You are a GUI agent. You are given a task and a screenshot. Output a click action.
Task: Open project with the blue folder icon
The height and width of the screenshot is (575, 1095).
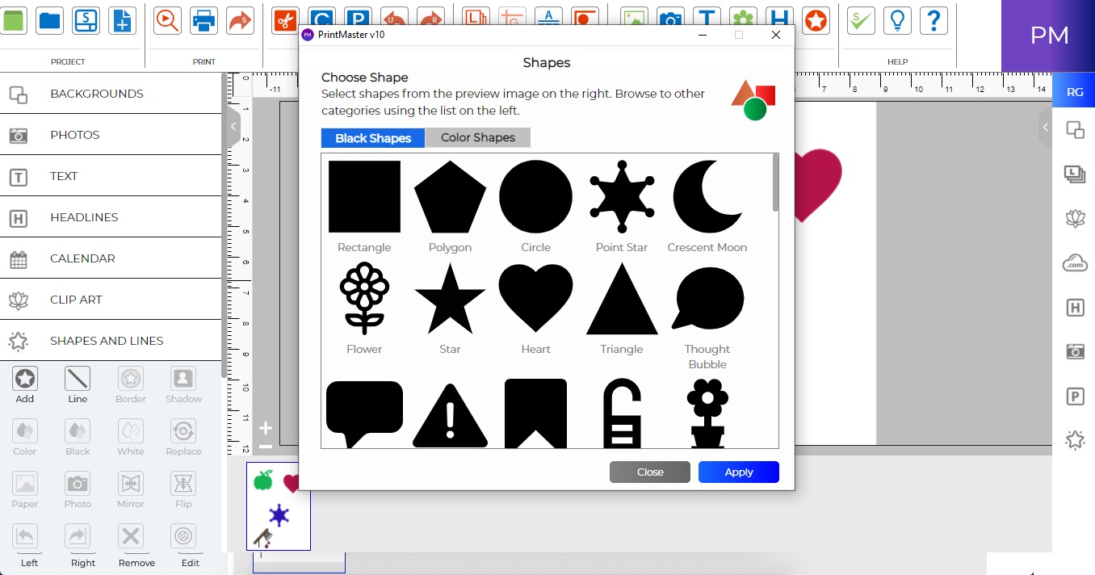pos(50,20)
